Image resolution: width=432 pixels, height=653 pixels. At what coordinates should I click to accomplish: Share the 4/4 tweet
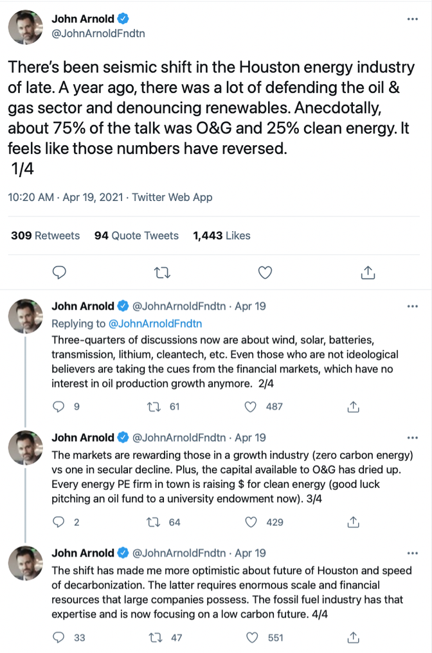[x=353, y=637]
